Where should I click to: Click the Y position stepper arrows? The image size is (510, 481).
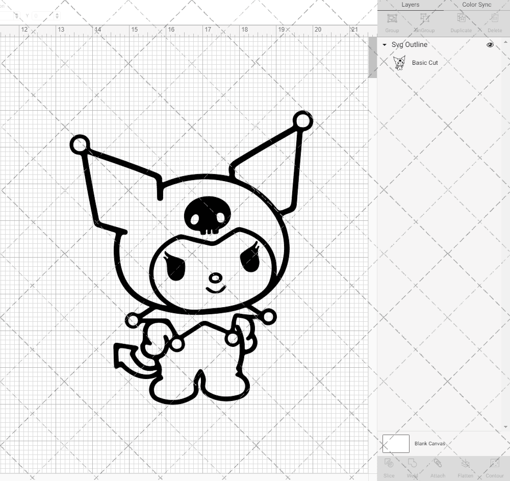point(57,15)
